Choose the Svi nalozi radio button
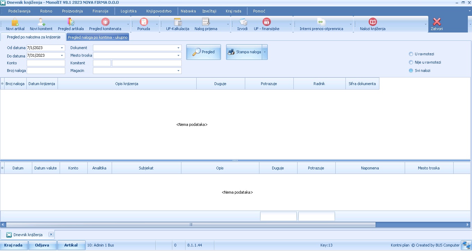Viewport: 472px width, 251px height. [x=411, y=71]
